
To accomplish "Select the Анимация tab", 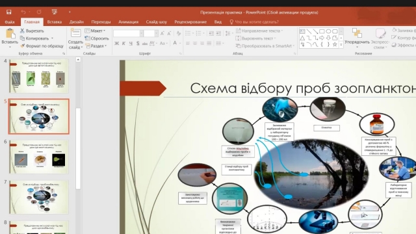I will tap(129, 22).
